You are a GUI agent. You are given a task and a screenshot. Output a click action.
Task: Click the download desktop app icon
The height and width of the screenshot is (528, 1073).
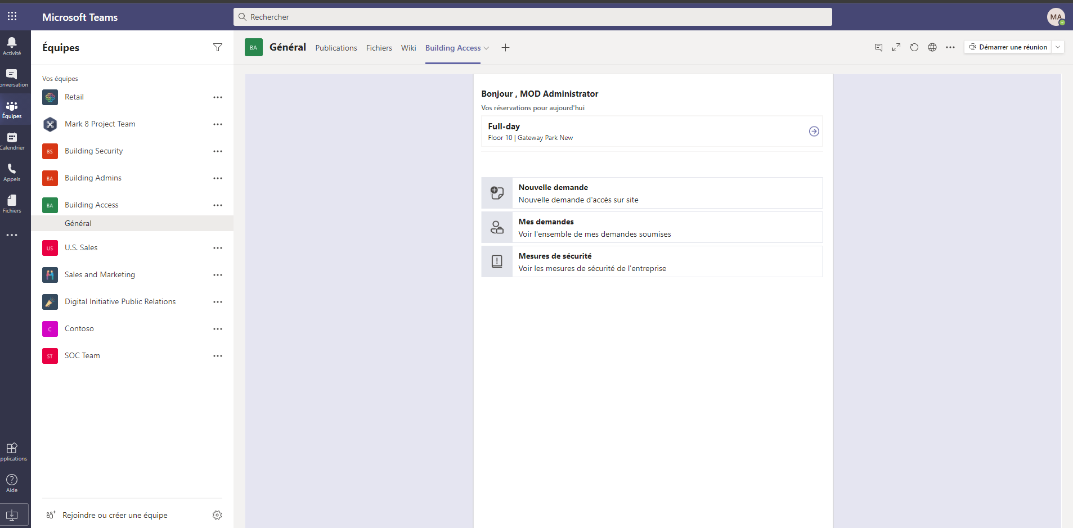pyautogui.click(x=12, y=515)
